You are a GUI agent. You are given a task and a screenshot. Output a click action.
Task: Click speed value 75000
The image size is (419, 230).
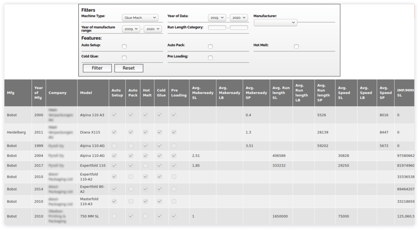click(344, 216)
